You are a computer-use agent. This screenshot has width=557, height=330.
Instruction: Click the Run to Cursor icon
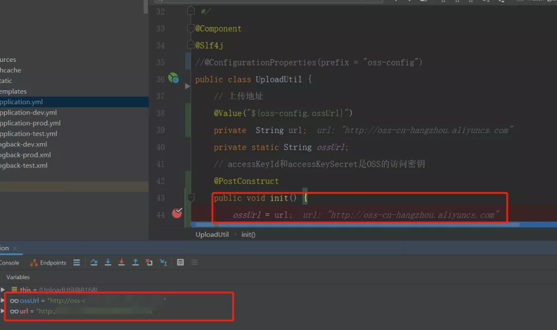pos(163,262)
